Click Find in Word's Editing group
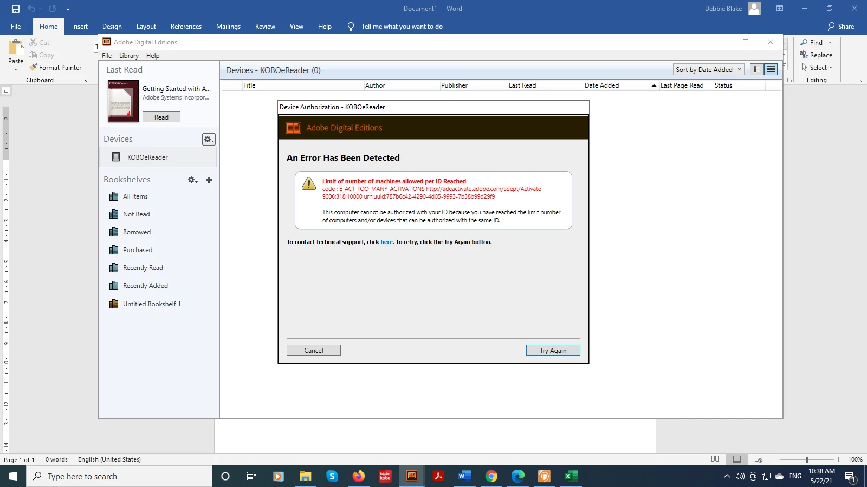The width and height of the screenshot is (867, 487). pyautogui.click(x=812, y=43)
